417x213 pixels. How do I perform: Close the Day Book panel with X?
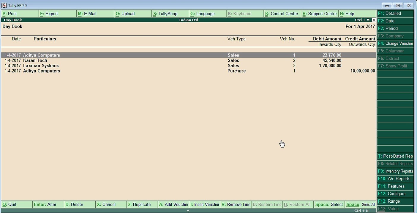tap(374, 20)
